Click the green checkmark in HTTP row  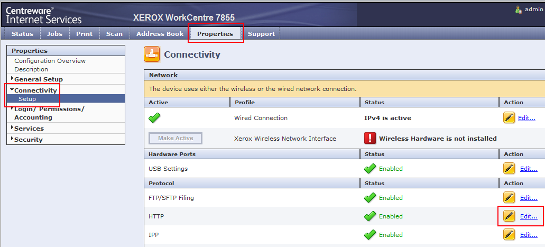(370, 216)
